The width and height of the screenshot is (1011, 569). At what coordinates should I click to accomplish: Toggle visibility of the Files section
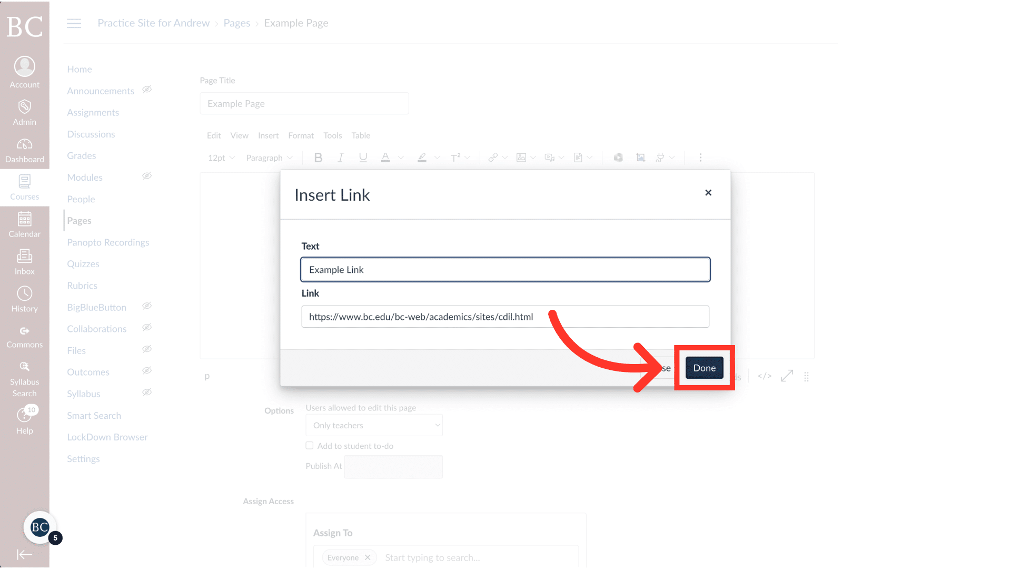point(147,349)
